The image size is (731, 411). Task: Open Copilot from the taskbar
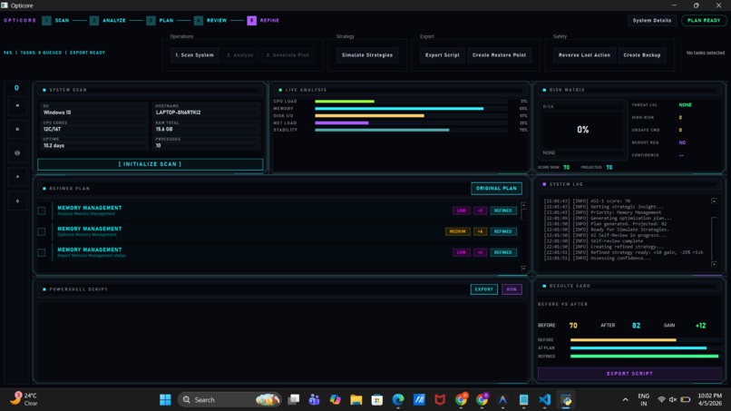coord(336,400)
